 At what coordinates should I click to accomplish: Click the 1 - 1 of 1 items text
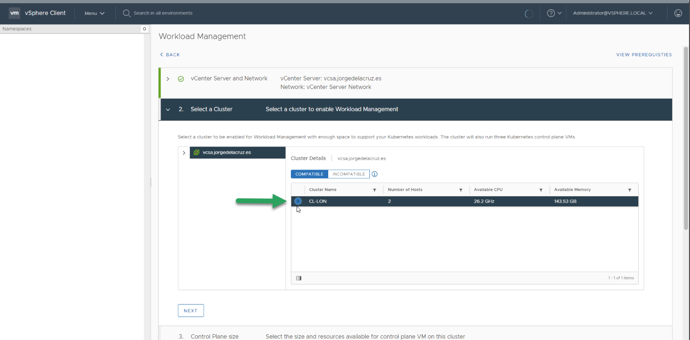[x=621, y=278]
